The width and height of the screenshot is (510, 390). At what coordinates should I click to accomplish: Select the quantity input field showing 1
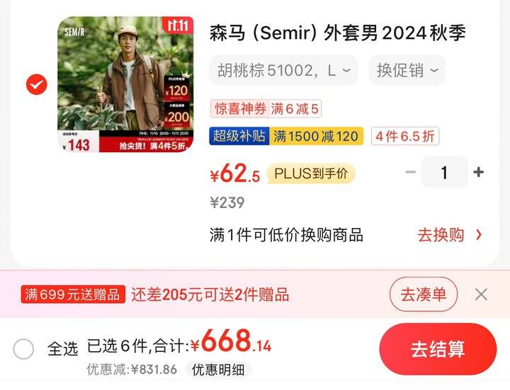tap(444, 172)
